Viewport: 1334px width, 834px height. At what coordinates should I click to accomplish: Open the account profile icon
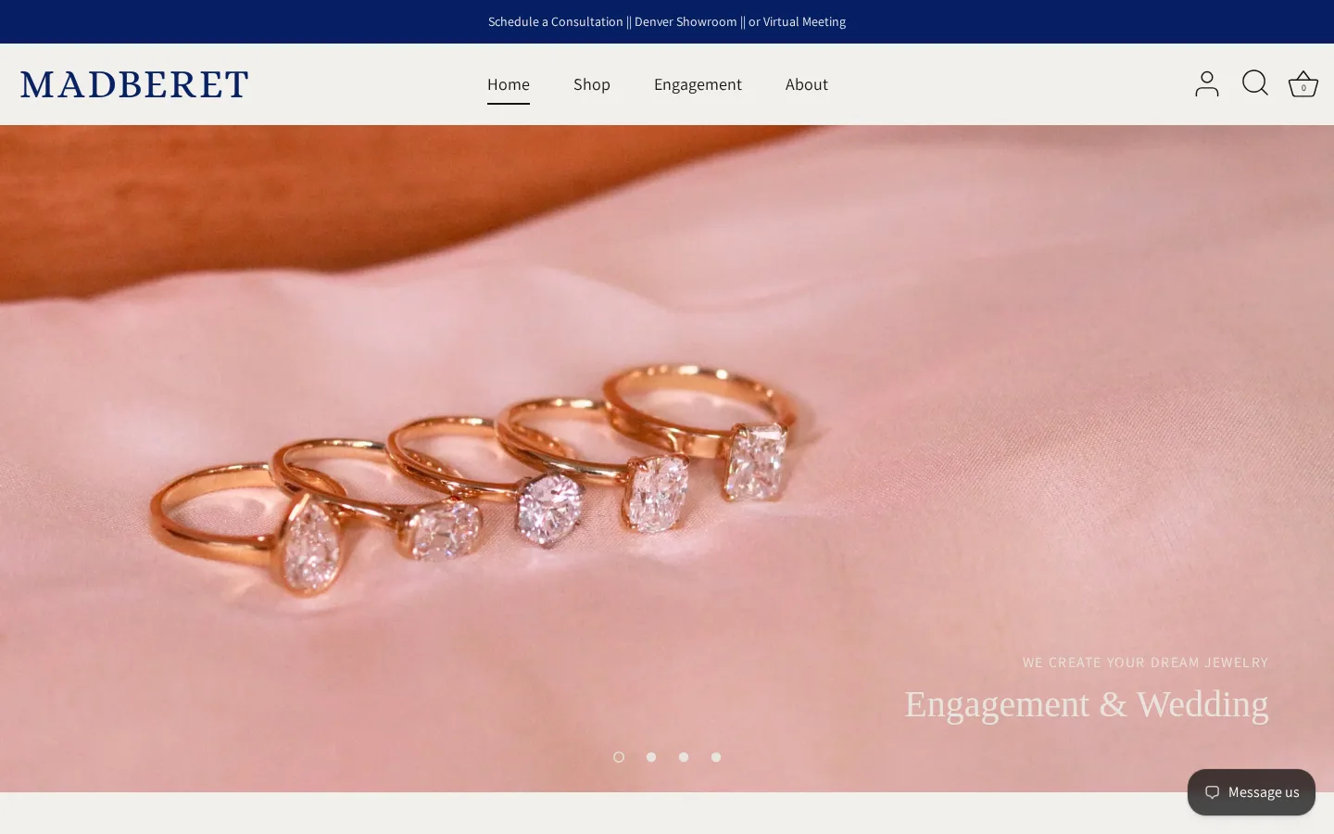pyautogui.click(x=1206, y=84)
